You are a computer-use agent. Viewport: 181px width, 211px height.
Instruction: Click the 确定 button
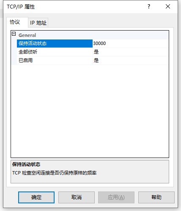point(36,197)
